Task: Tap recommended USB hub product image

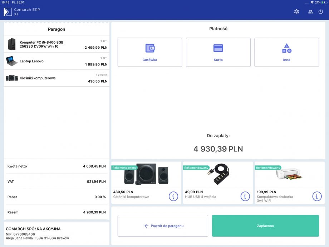Action: [218, 174]
